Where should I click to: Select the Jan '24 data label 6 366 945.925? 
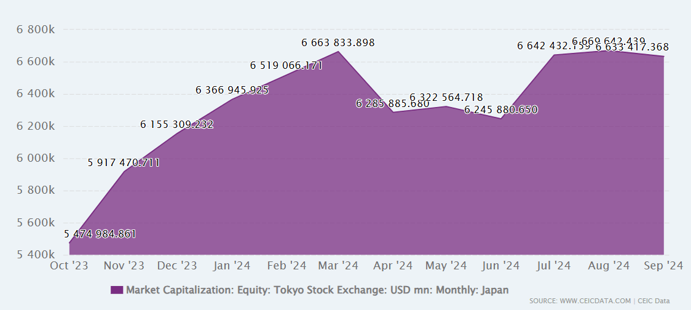(232, 90)
